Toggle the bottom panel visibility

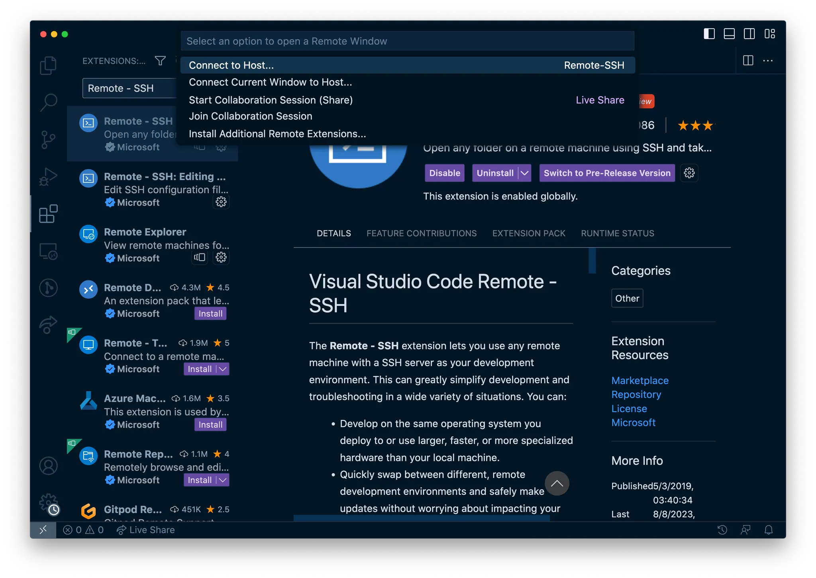tap(729, 34)
